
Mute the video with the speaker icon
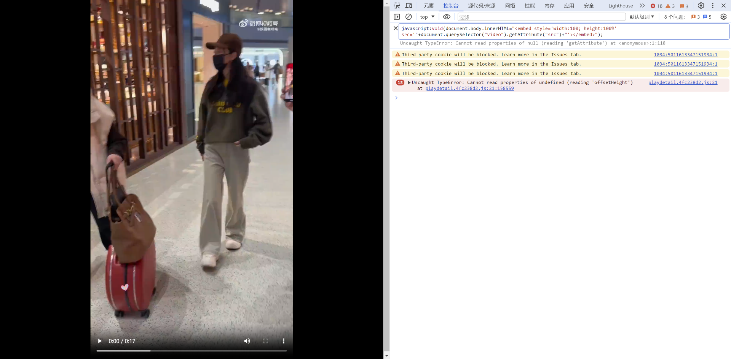point(247,341)
